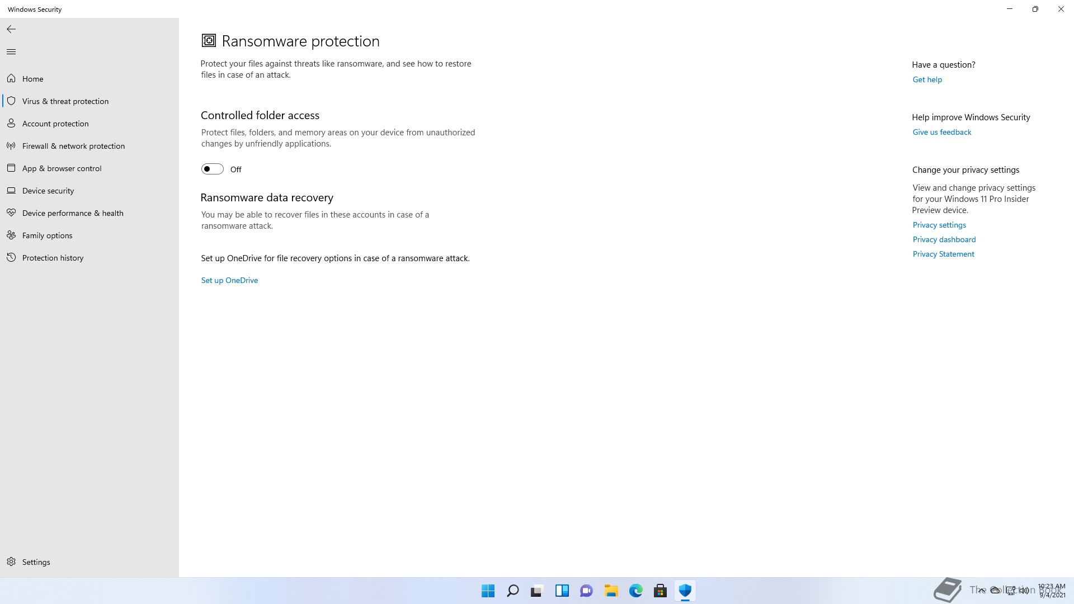This screenshot has height=604, width=1074.
Task: Click the "Ransomware protection" page title
Action: click(x=300, y=41)
